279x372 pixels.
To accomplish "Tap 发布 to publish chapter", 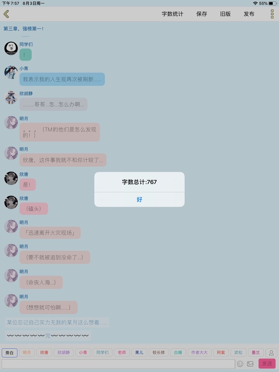I will click(x=249, y=14).
